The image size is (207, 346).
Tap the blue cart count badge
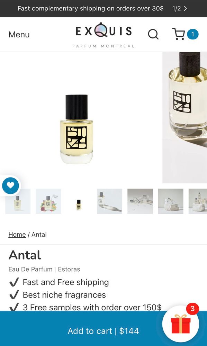(x=193, y=34)
